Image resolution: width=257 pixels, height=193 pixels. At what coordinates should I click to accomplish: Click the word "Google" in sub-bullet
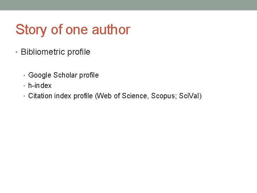[x=40, y=75]
